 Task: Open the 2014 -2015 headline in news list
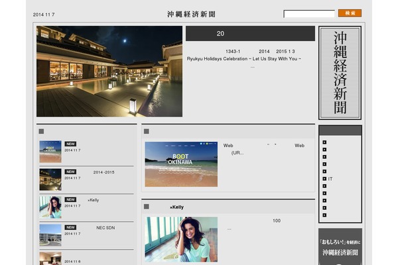(x=103, y=172)
